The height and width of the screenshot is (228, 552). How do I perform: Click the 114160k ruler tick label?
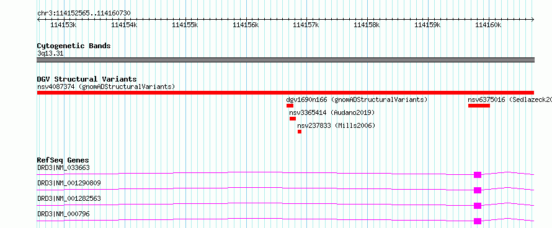coord(488,25)
